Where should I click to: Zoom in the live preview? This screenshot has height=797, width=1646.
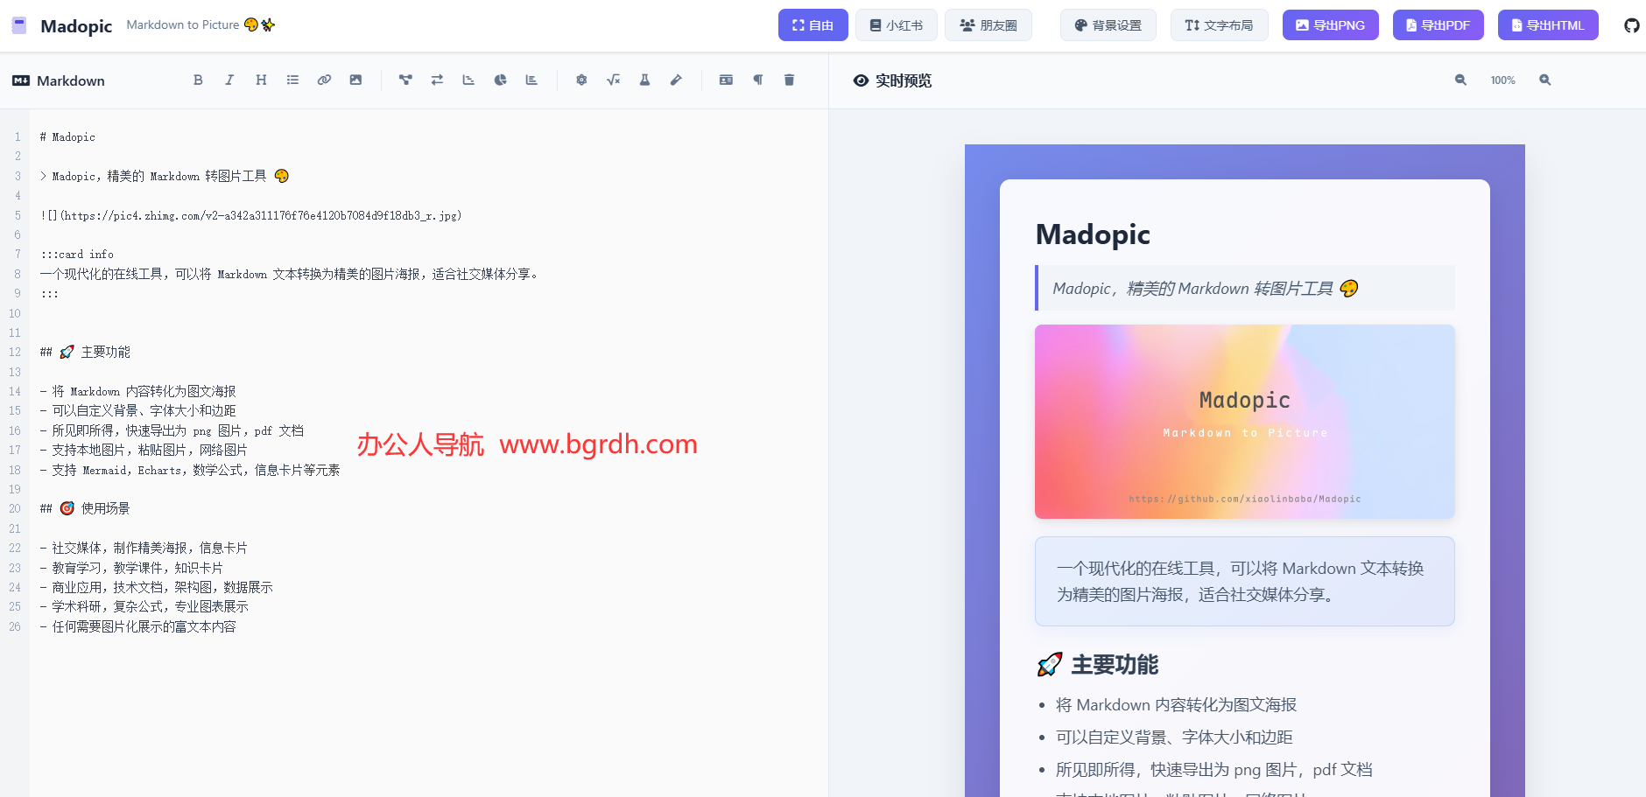(1544, 80)
